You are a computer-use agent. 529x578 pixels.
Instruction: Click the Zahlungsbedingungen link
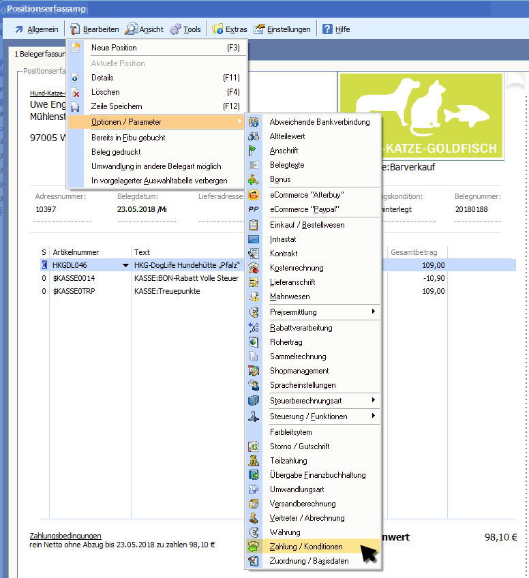[x=65, y=536]
